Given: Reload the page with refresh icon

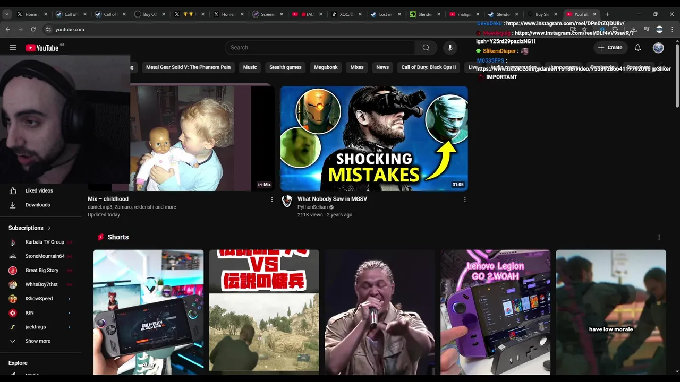Looking at the screenshot, I should (33, 29).
